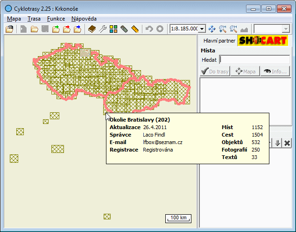This screenshot has width=296, height=232.
Task: Open the Mapa menu
Action: (14, 19)
